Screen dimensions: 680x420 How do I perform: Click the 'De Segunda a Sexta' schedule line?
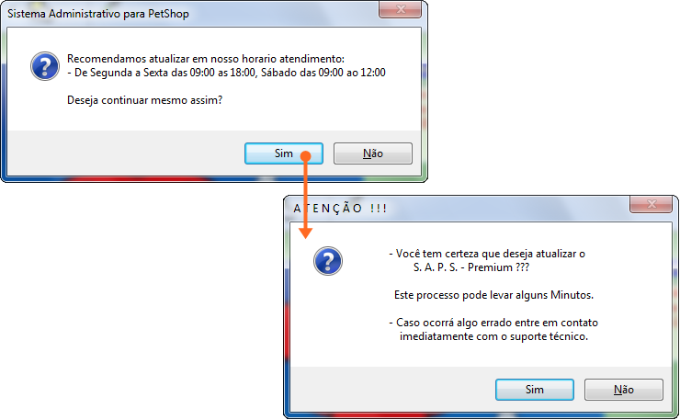click(x=226, y=73)
